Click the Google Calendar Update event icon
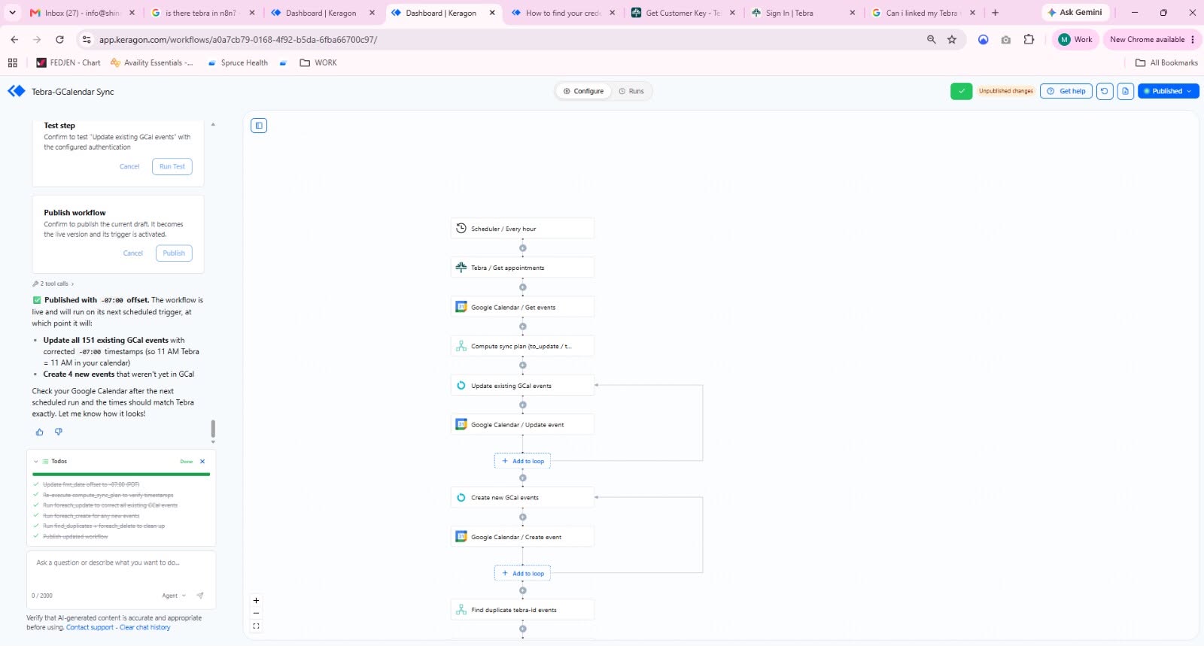 coord(461,424)
